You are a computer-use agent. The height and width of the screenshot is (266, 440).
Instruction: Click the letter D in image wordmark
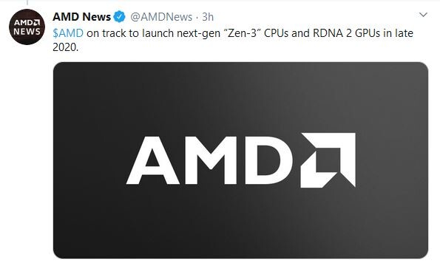268,160
